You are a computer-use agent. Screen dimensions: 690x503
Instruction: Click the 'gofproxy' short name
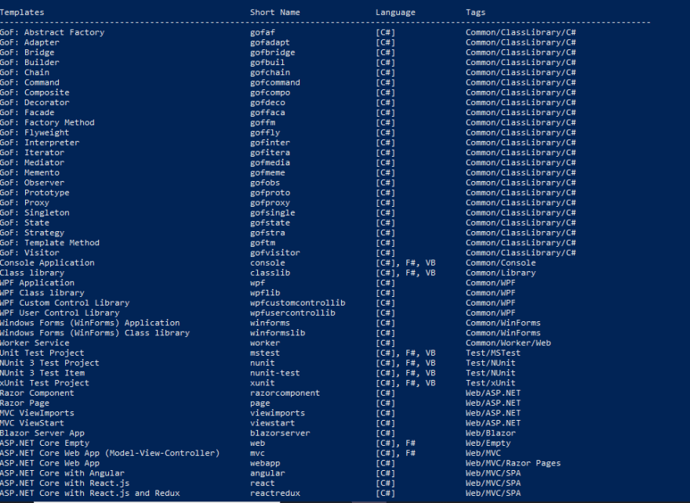pyautogui.click(x=271, y=203)
